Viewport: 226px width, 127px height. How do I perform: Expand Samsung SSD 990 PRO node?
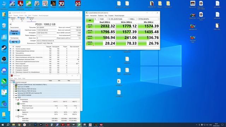click(x=14, y=93)
